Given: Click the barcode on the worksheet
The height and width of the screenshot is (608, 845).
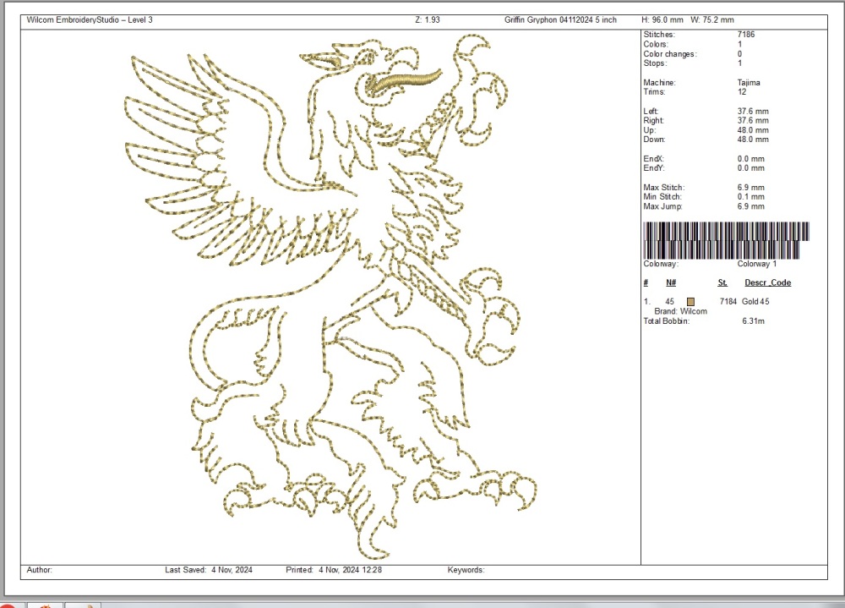Looking at the screenshot, I should click(x=726, y=240).
